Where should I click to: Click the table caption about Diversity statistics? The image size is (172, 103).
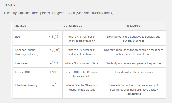[x=59, y=13]
